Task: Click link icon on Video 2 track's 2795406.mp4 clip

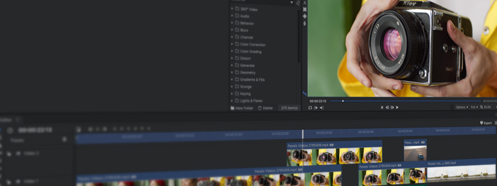Action: tap(331, 145)
